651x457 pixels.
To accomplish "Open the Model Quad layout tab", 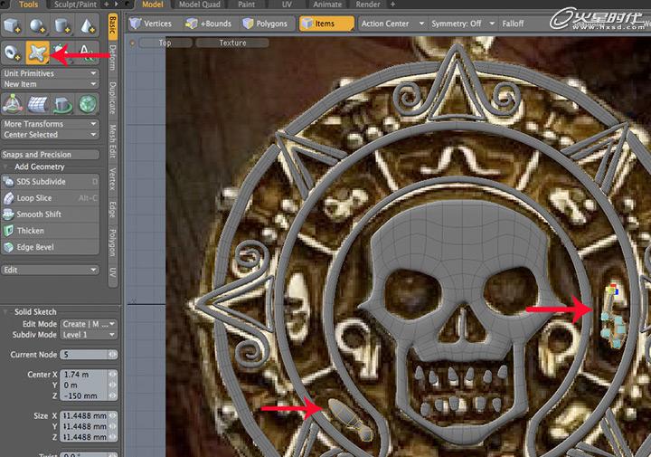I will pyautogui.click(x=199, y=5).
